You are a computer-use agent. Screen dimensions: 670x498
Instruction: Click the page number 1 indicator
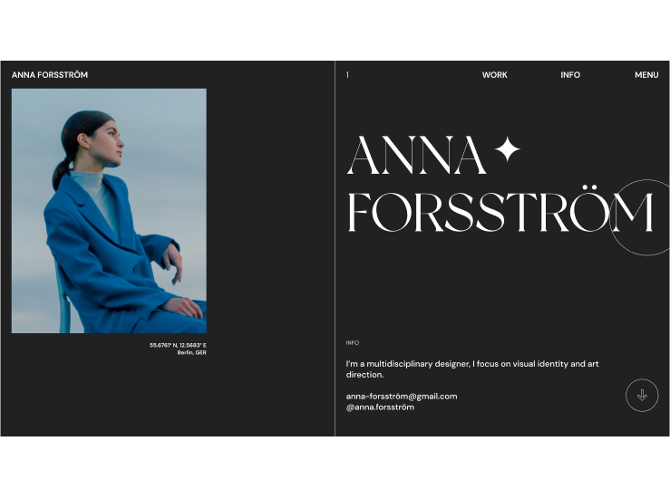[x=347, y=74]
